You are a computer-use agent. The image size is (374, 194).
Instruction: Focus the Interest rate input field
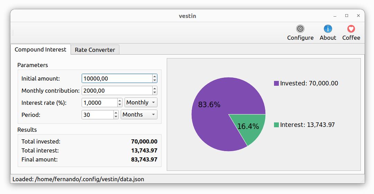(x=99, y=103)
